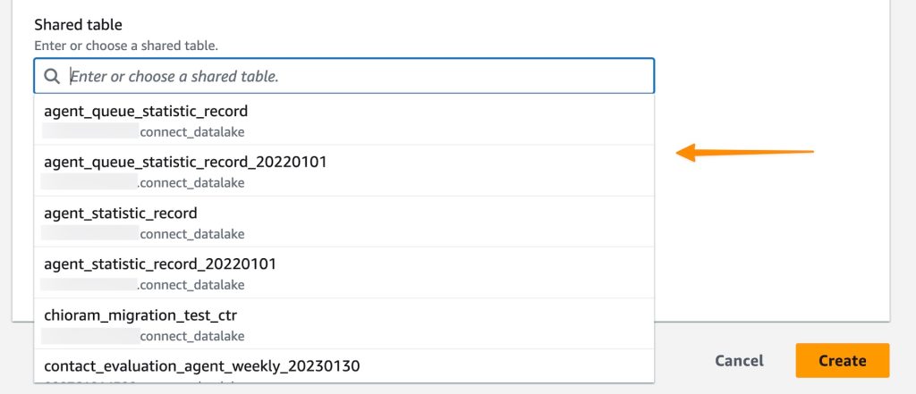Cancel the shared table dialog
The width and height of the screenshot is (916, 394).
click(739, 361)
